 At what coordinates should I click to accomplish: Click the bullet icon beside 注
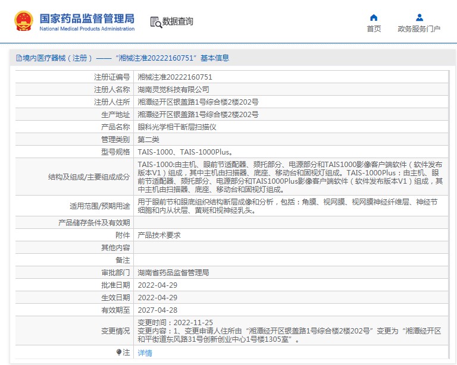pos(119,353)
